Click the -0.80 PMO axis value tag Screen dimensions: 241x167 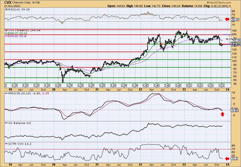pyautogui.click(x=235, y=110)
